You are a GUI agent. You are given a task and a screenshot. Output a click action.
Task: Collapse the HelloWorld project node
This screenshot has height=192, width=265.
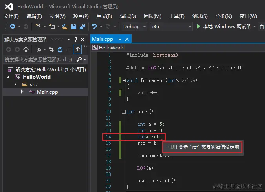pos(8,77)
